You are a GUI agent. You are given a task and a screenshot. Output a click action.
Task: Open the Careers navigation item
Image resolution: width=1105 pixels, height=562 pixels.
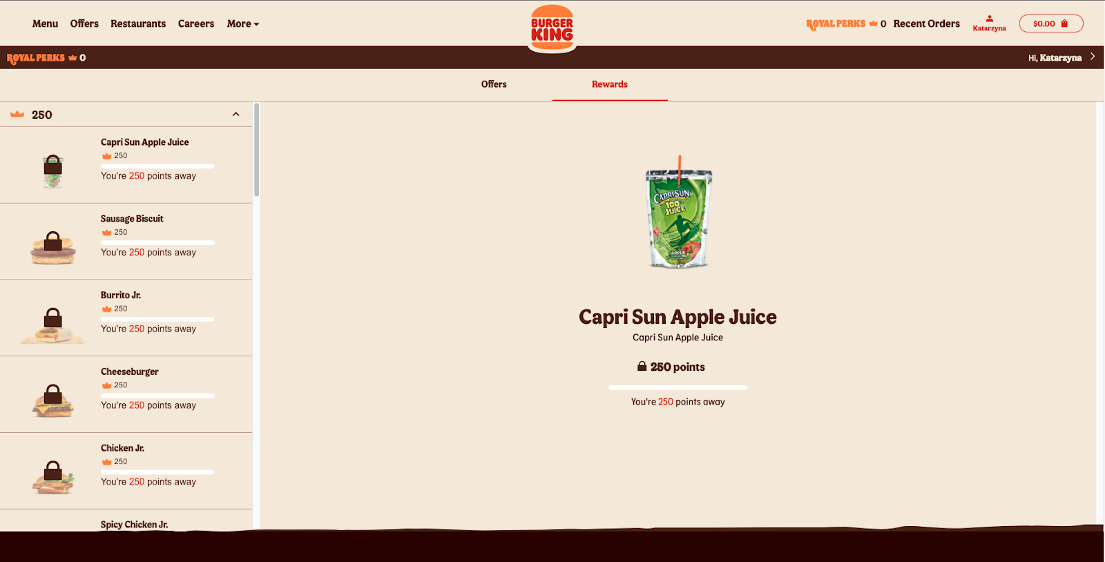[x=196, y=23]
